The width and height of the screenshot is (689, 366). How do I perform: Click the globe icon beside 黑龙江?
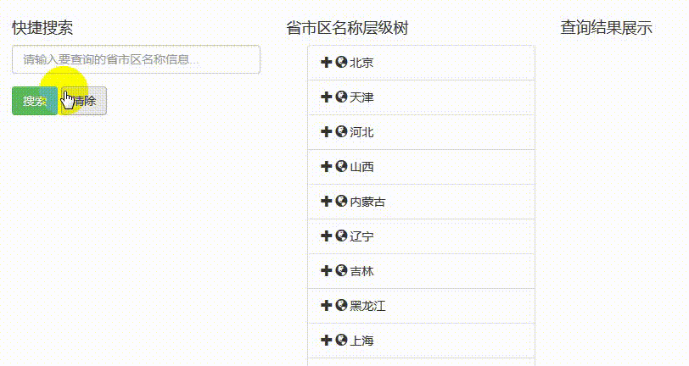pyautogui.click(x=341, y=305)
